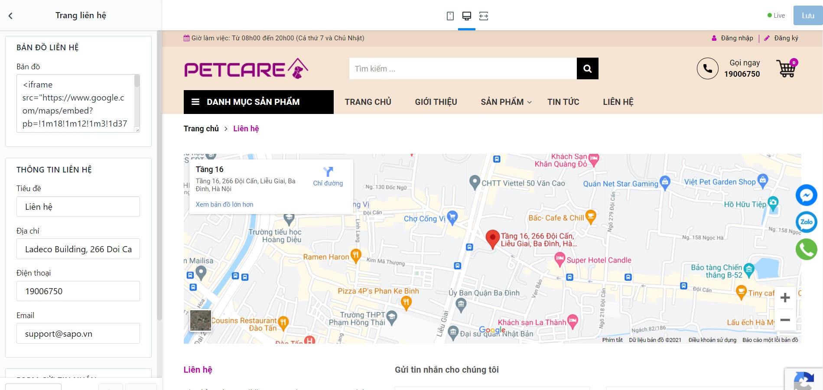
Task: Click the Lưu save button
Action: (x=808, y=16)
